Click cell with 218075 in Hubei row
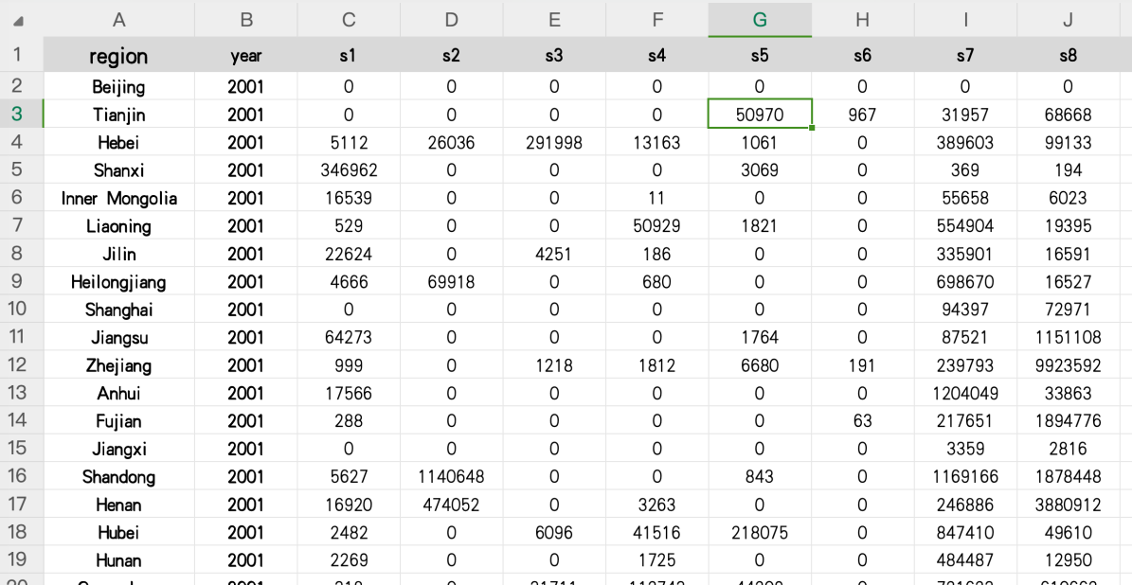 pyautogui.click(x=760, y=532)
